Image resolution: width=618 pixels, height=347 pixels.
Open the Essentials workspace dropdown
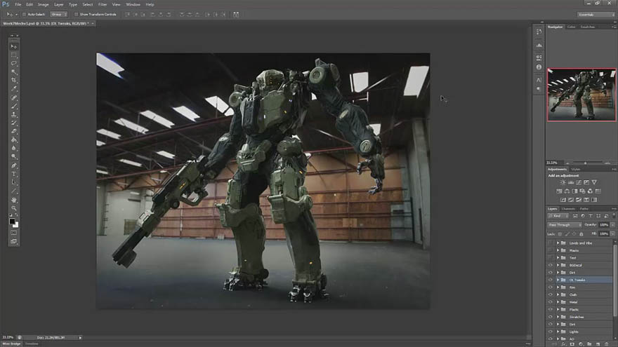596,15
